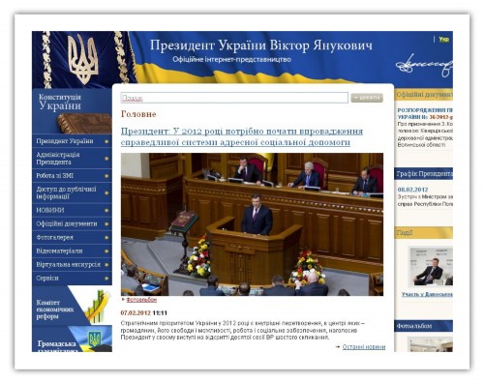Click the small arrow beside Фотоальбом link
The image size is (484, 384).
tap(123, 300)
